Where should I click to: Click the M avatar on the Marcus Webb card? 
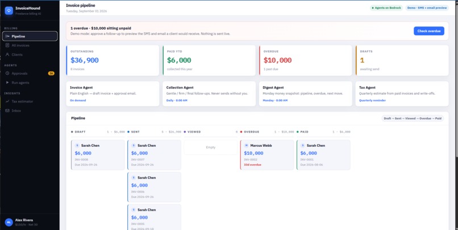[246, 145]
